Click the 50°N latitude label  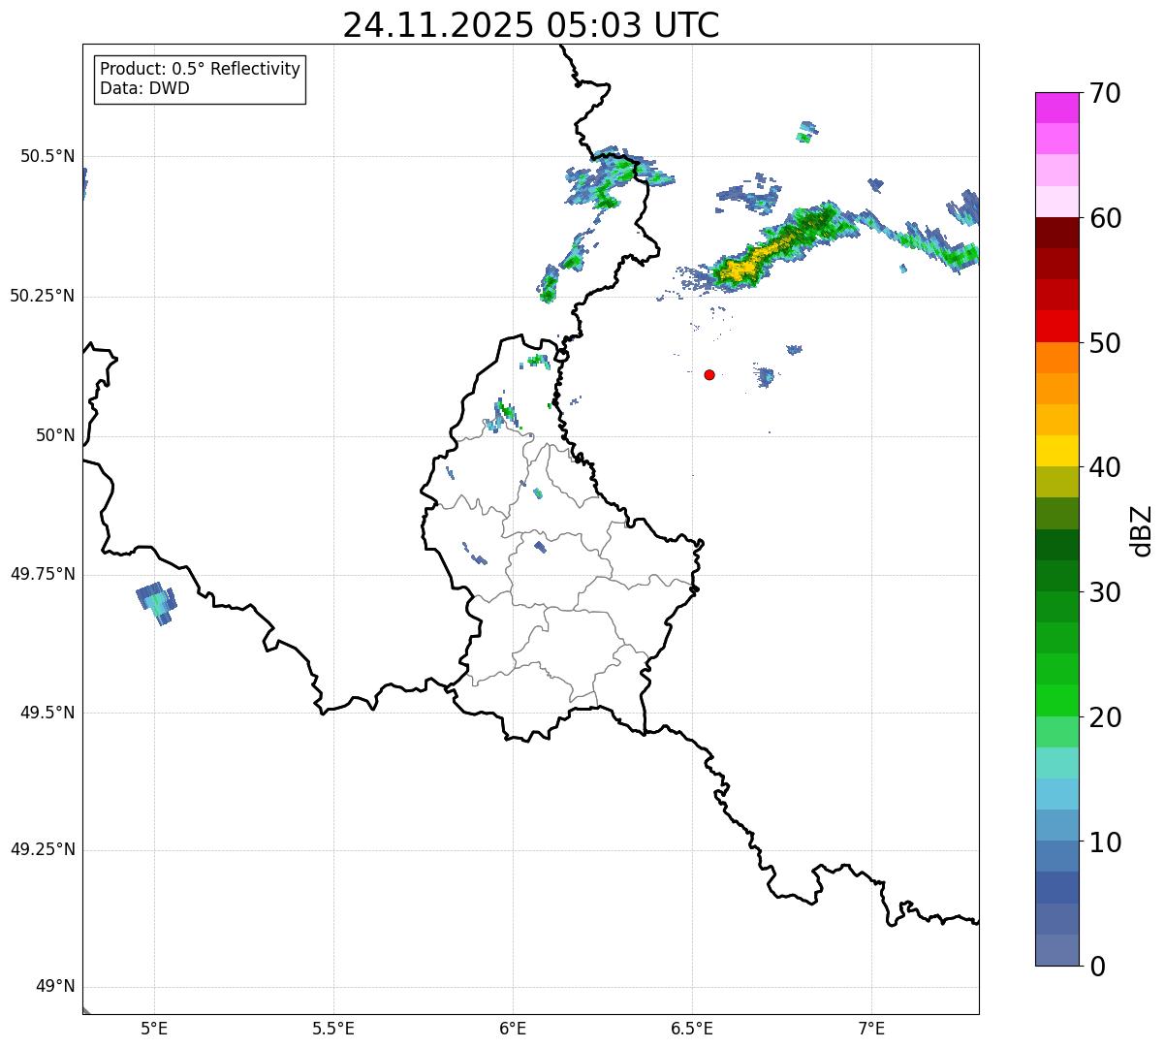(55, 435)
